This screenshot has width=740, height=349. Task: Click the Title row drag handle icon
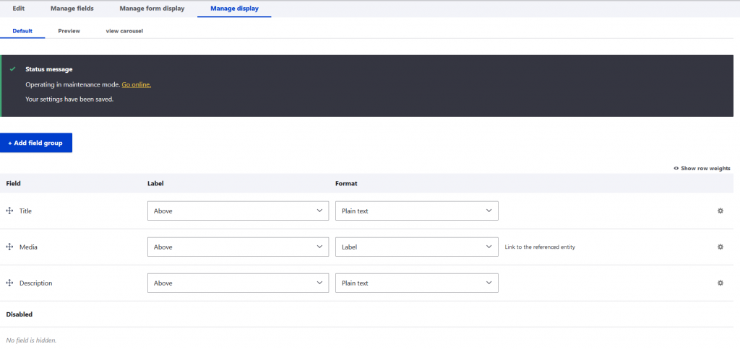point(10,211)
